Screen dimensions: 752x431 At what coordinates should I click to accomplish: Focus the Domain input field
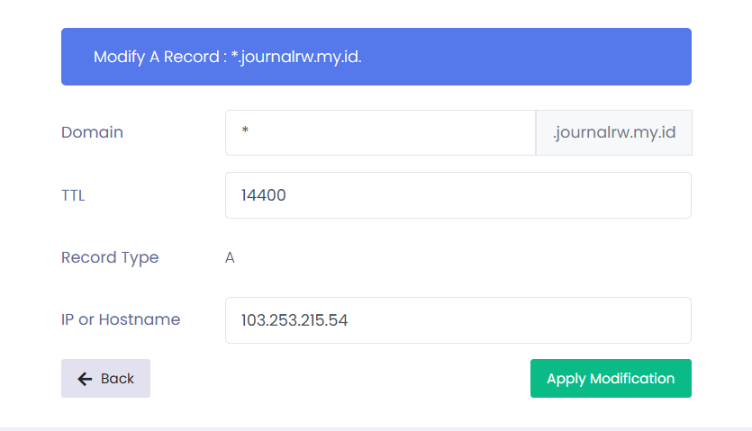click(380, 132)
